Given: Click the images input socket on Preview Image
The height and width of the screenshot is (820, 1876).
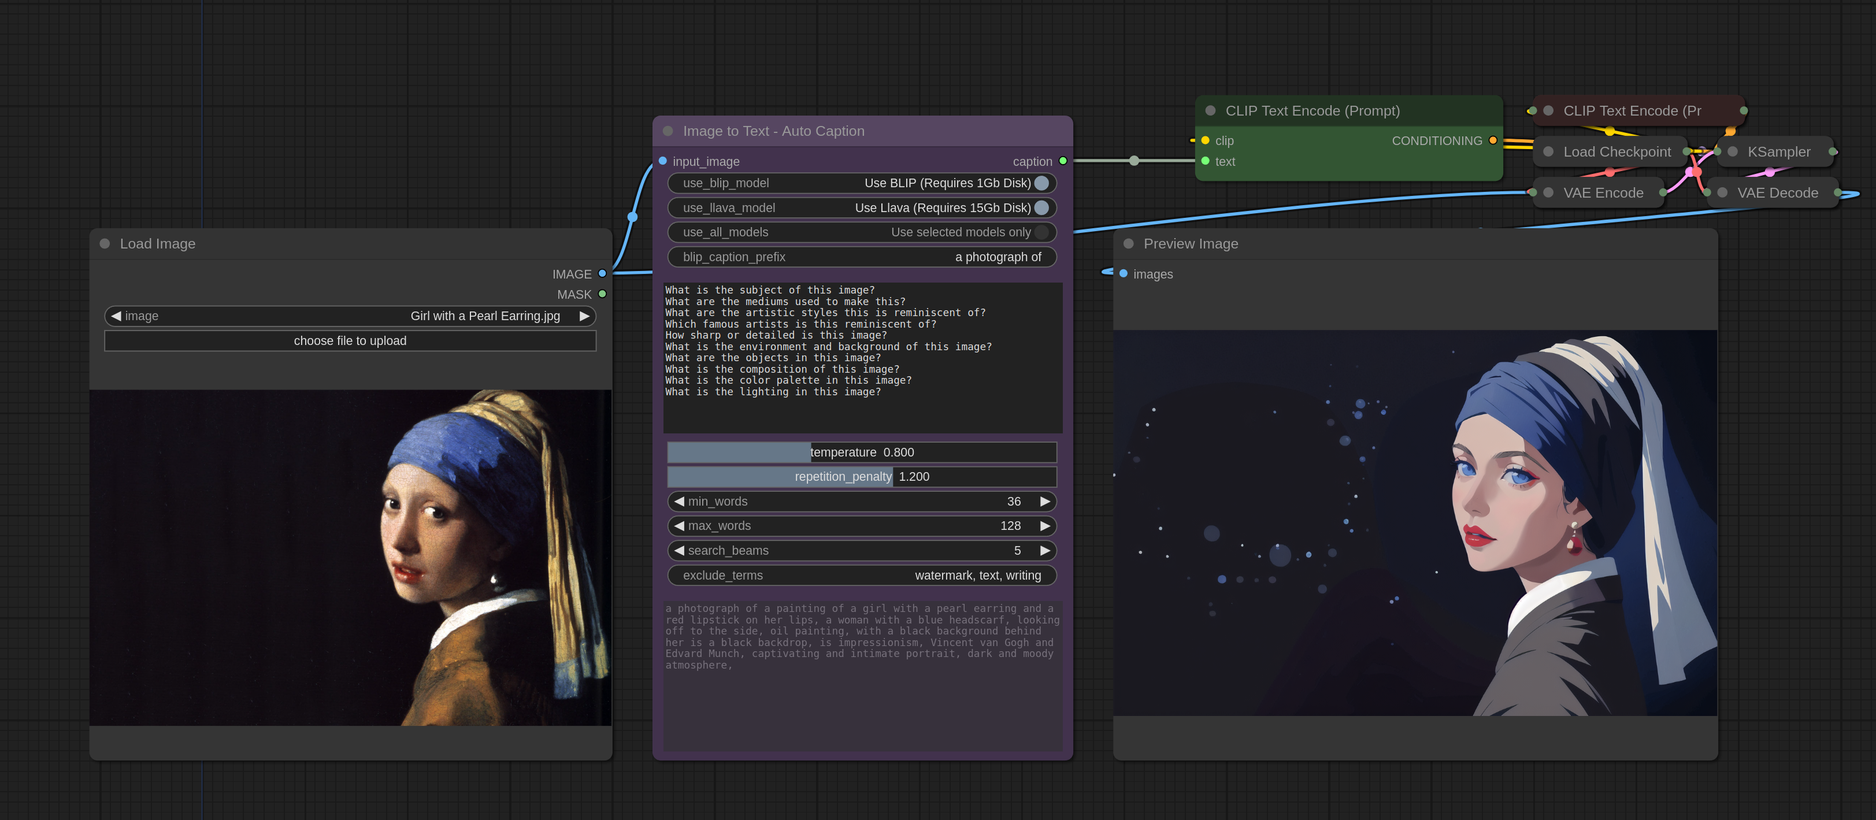Looking at the screenshot, I should [1124, 274].
